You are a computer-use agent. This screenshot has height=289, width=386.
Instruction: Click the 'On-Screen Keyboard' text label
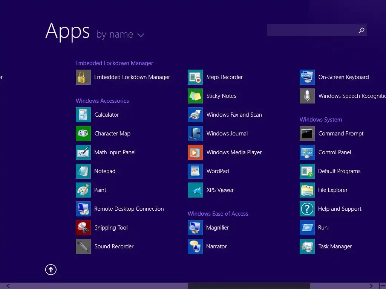tap(344, 77)
